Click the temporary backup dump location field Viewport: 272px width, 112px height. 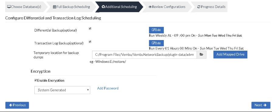pyautogui.click(x=144, y=55)
